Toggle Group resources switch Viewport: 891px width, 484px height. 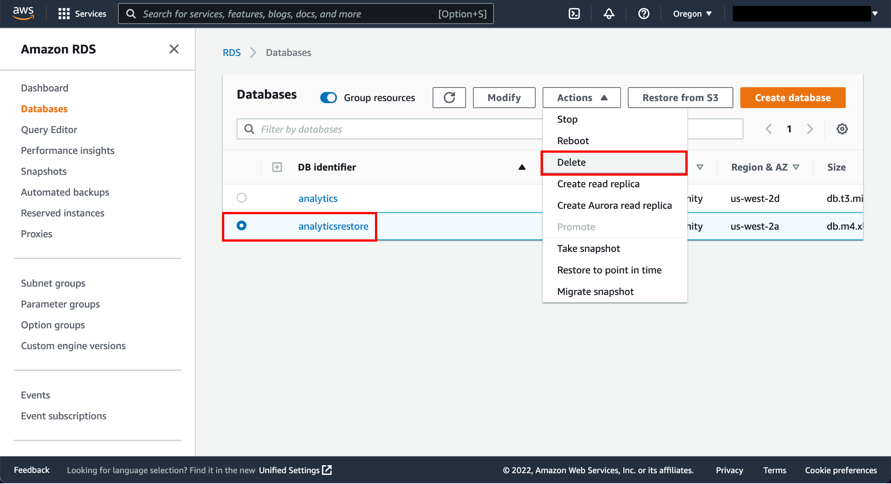(329, 97)
